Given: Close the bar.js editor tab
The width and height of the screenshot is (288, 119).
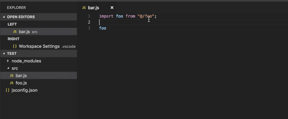Looking at the screenshot, I should [x=112, y=8].
